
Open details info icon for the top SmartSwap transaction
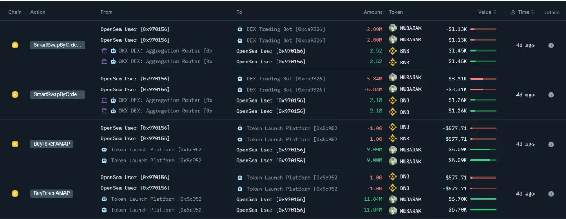[551, 46]
